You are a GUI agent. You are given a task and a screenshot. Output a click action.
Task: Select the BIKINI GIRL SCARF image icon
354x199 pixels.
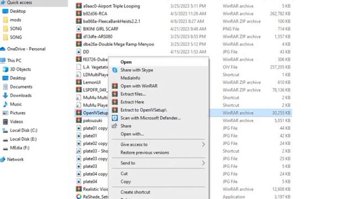79,29
